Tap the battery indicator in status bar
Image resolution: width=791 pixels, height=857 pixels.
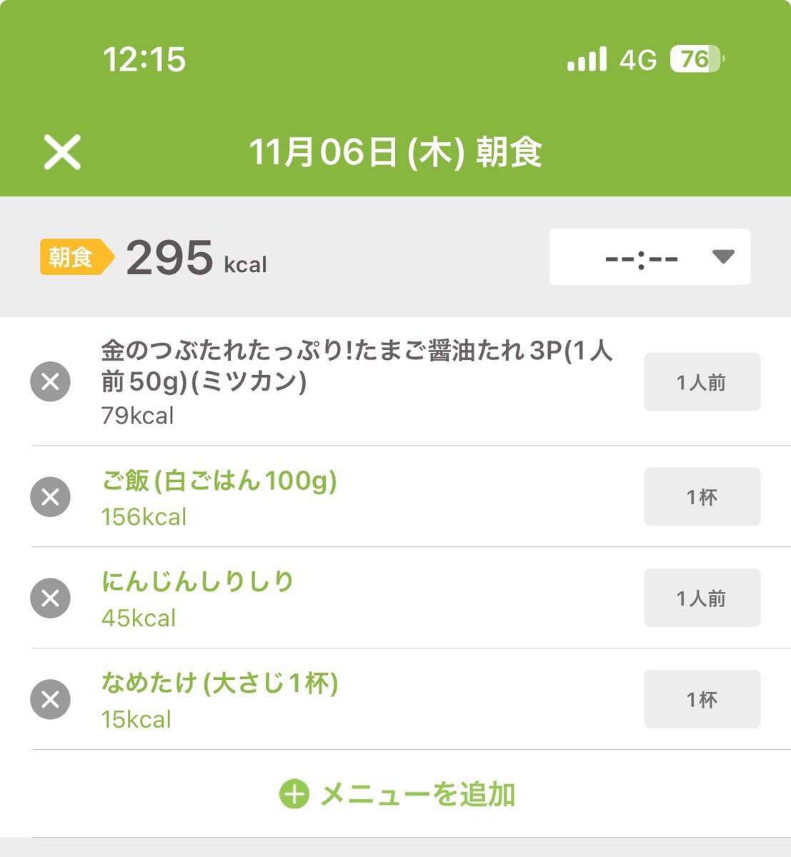(x=696, y=59)
